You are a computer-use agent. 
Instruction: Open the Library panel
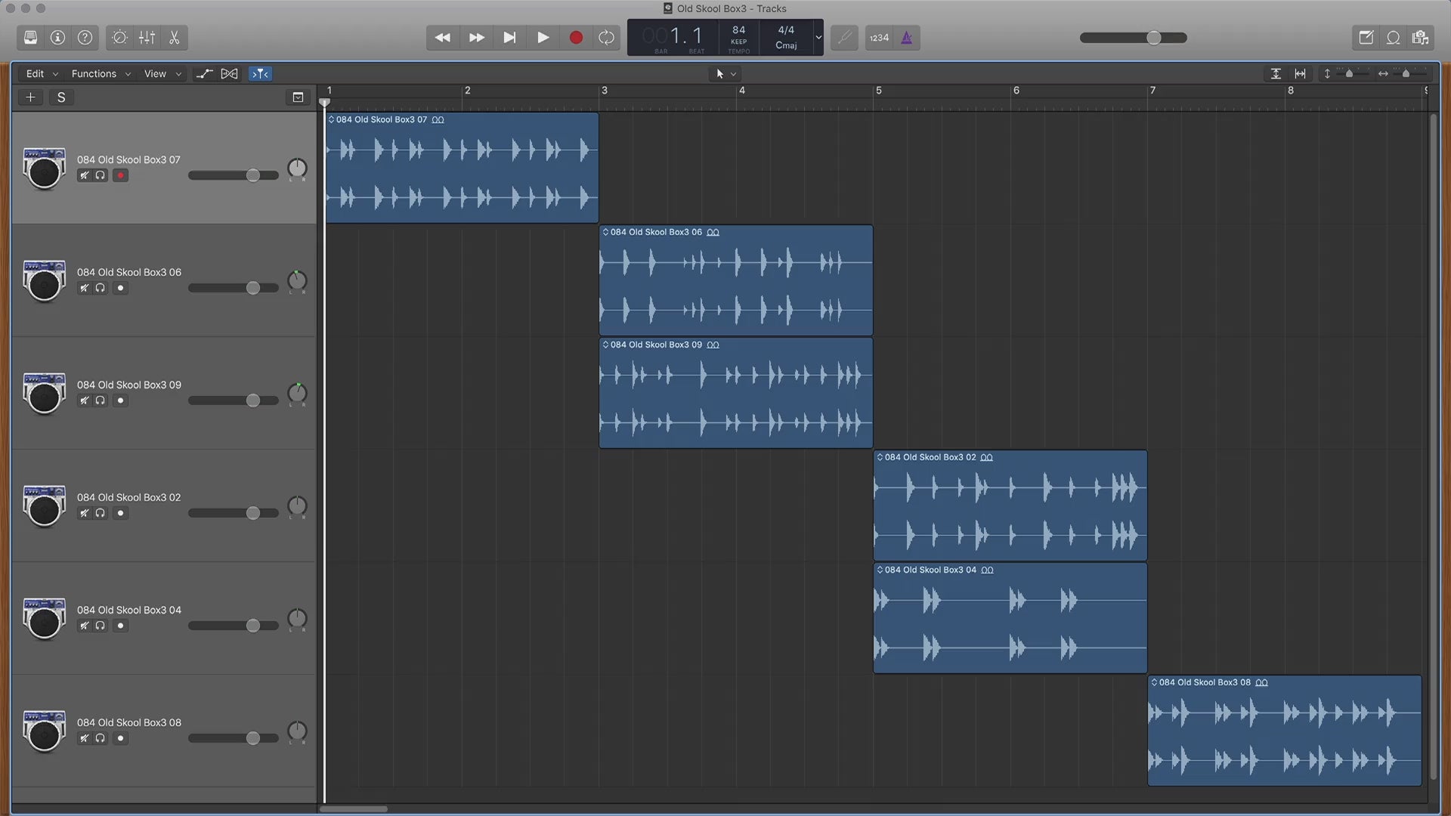click(30, 38)
